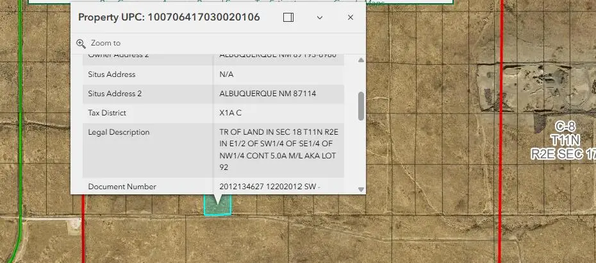Click the popup scrollbar down arrow

pos(361,189)
